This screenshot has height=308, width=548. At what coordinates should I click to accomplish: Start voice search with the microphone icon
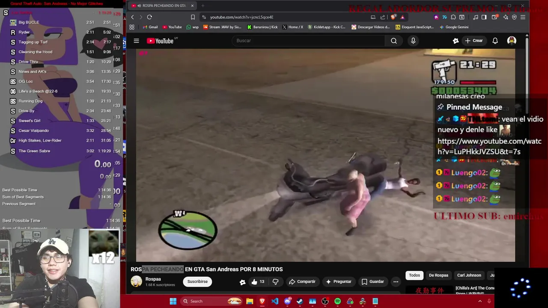(x=413, y=41)
